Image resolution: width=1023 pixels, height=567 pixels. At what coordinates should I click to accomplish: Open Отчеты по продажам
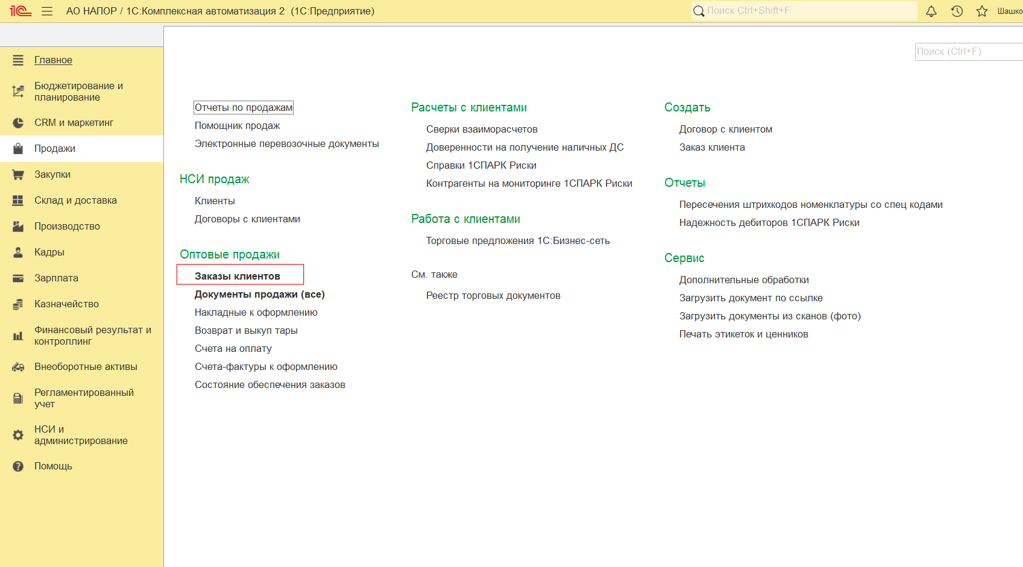[x=243, y=107]
